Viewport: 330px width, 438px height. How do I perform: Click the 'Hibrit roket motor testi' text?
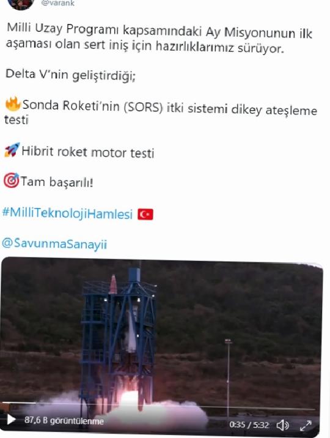pyautogui.click(x=87, y=152)
